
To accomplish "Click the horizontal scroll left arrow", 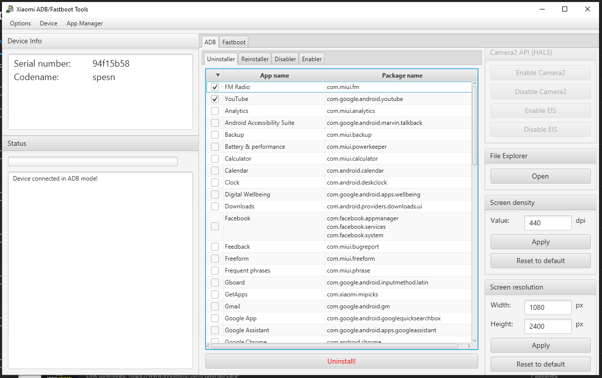I will pos(209,346).
